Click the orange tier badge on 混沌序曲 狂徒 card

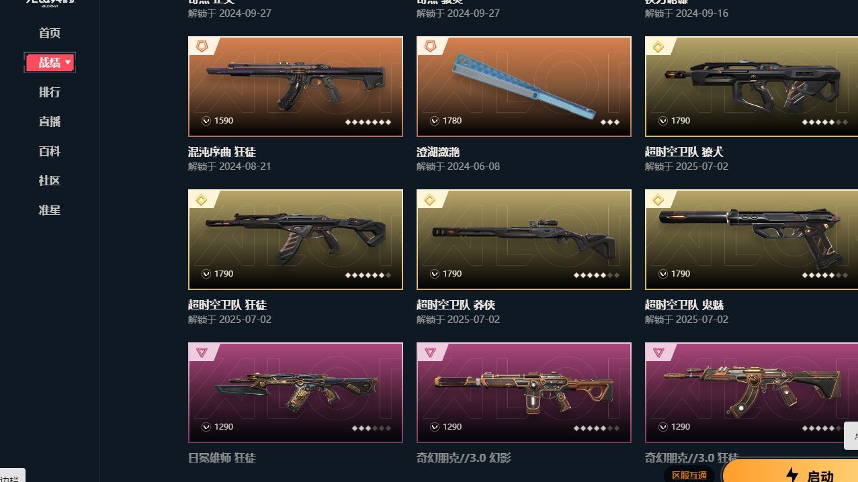tap(202, 46)
